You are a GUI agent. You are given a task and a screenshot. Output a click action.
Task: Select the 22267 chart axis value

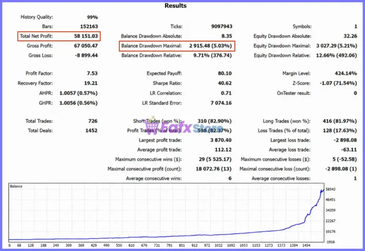330,221
